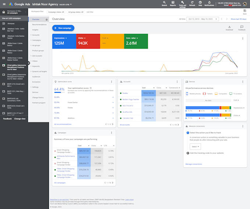The width and height of the screenshot is (250, 209).
Task: Click optimization score help question icon
Action: click(x=90, y=88)
